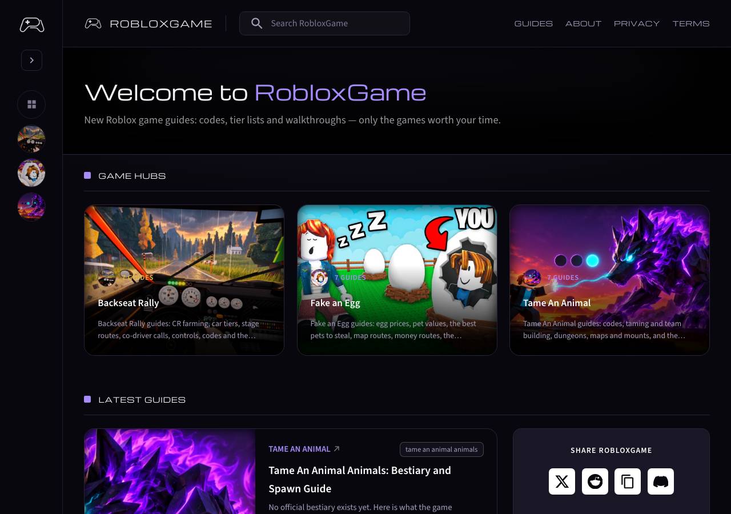Viewport: 731px width, 514px height.
Task: Expand the sidebar with the chevron button
Action: 31,60
